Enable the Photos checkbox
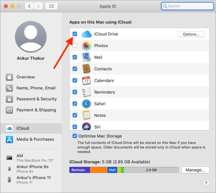This screenshot has width=216, height=193. pos(75,46)
